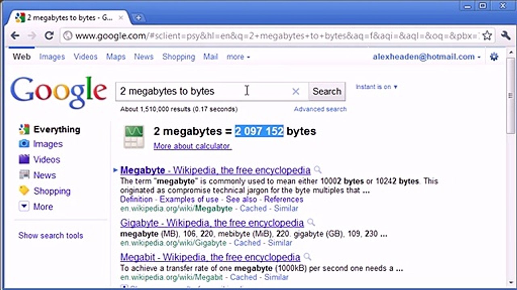Click the News newspaper icon in sidebar
517x290 pixels.
24,175
